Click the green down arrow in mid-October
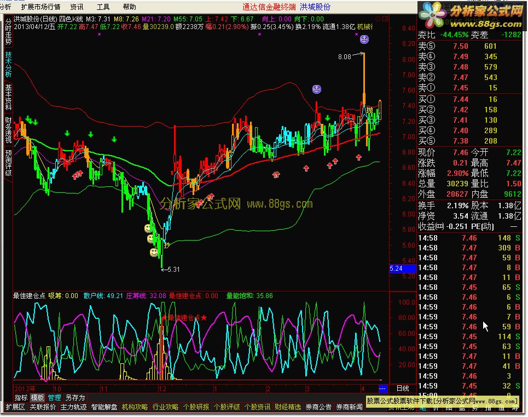 click(67, 134)
